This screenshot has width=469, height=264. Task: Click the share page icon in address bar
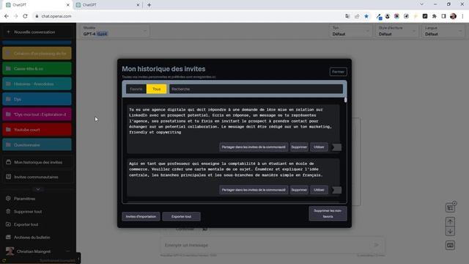pos(357,16)
